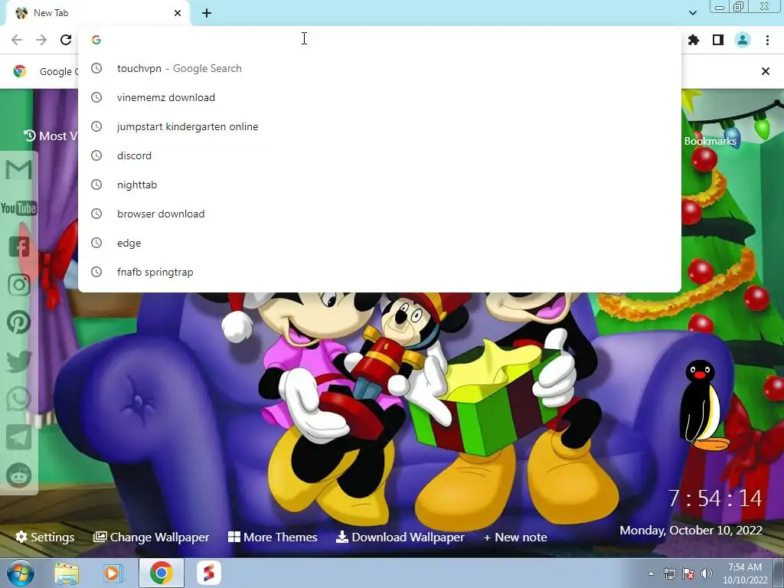Show hidden system tray icons
Screen dimensions: 784x588
pyautogui.click(x=651, y=573)
